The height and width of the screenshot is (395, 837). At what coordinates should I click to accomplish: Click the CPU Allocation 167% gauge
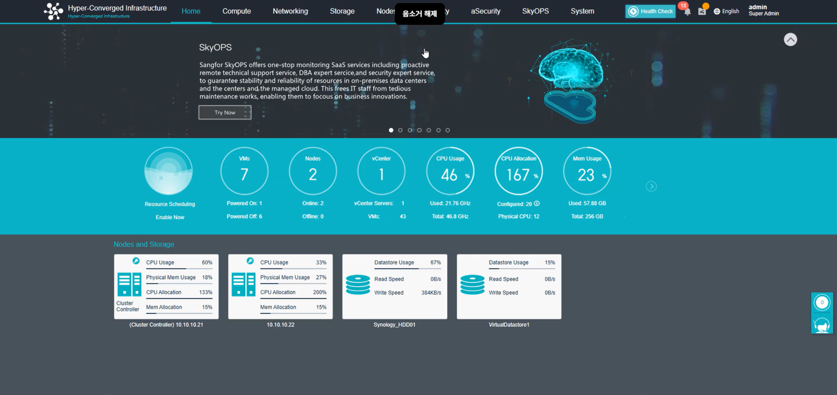pyautogui.click(x=519, y=171)
